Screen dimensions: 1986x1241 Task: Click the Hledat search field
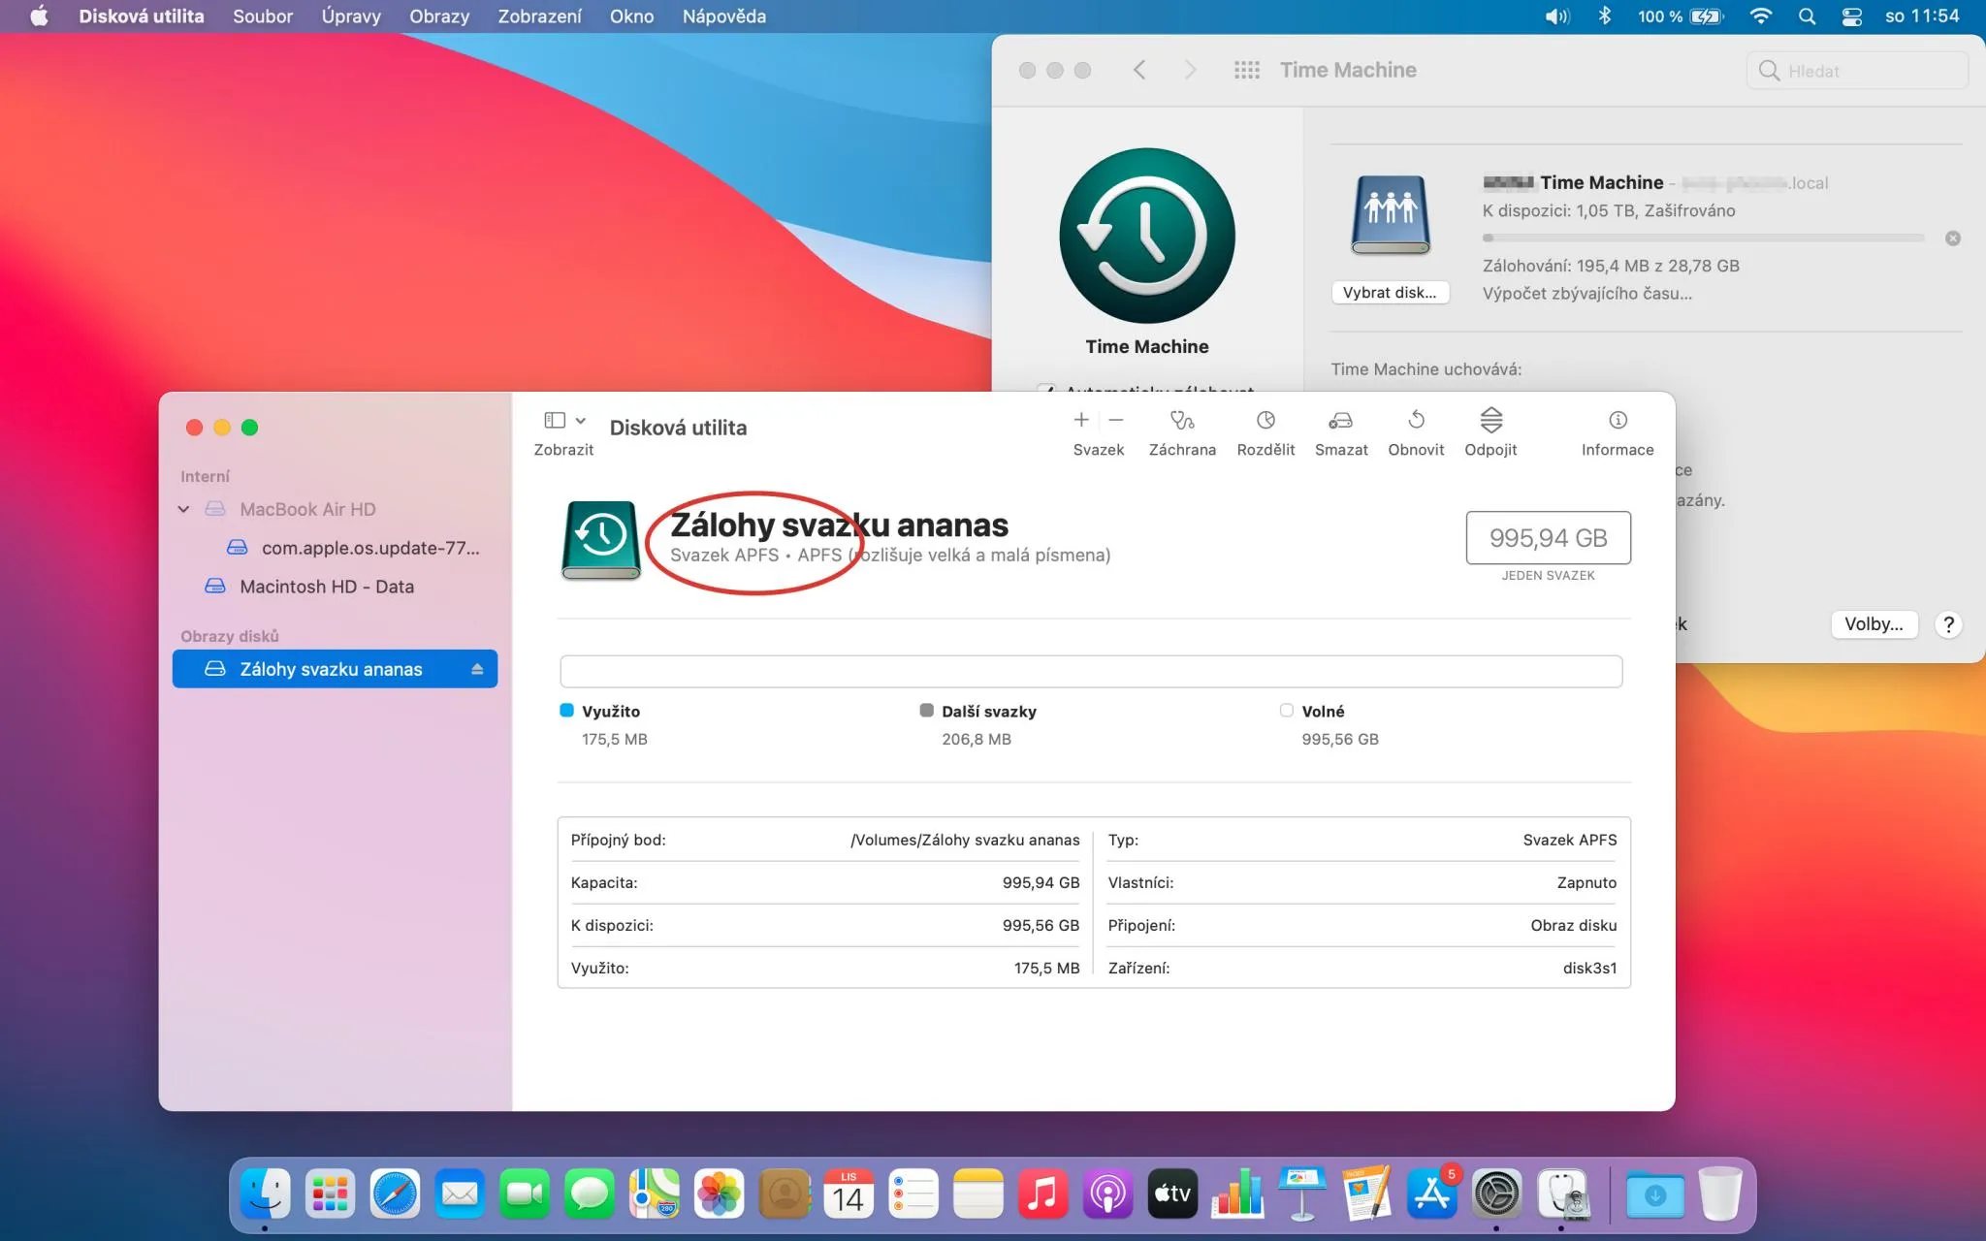coord(1857,71)
